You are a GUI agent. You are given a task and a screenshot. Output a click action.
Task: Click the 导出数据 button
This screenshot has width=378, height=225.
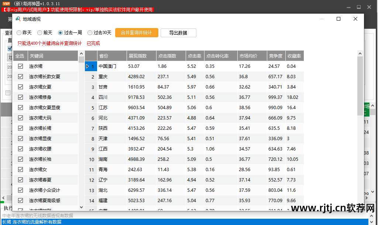(178, 33)
